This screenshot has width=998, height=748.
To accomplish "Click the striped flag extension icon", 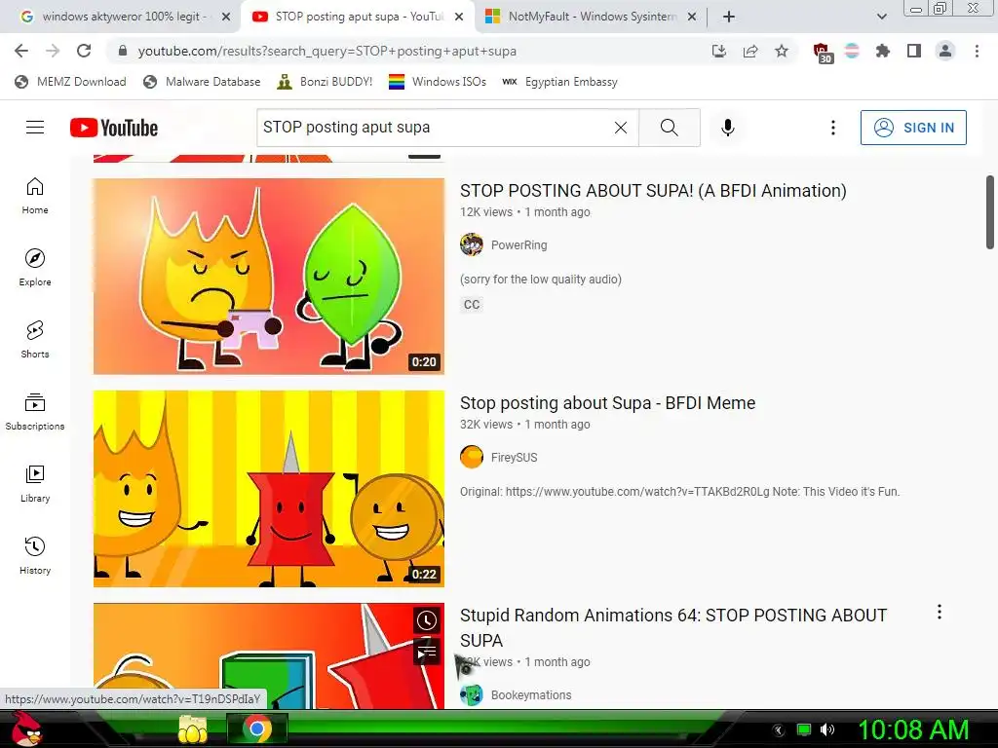I will point(852,51).
